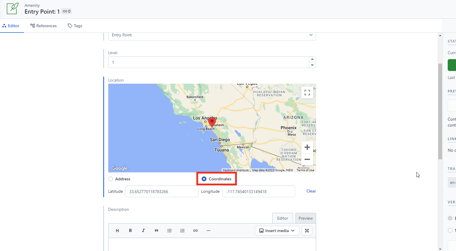Zoom in on the map
This screenshot has height=251, width=456.
(307, 147)
